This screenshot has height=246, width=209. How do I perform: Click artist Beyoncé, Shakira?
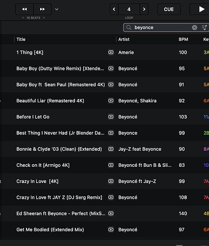pyautogui.click(x=137, y=101)
